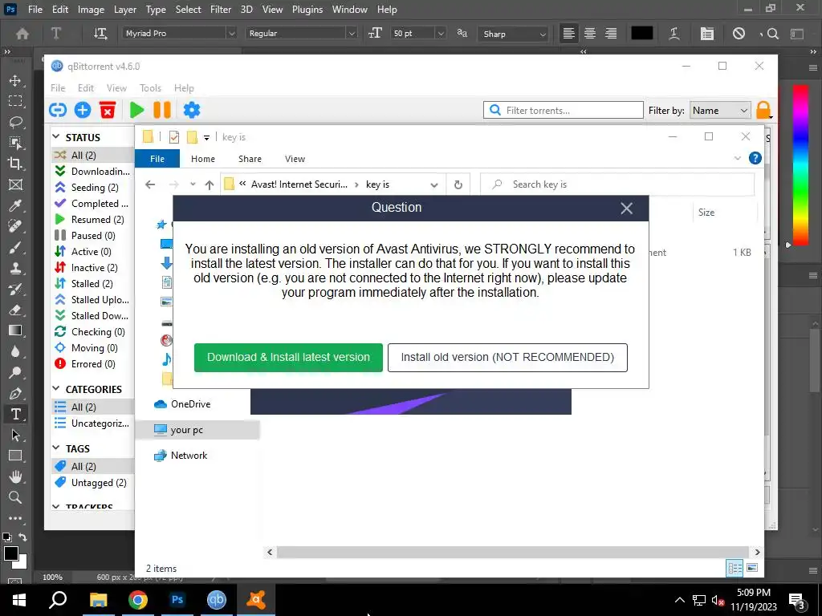Open Chrome from the taskbar
The image size is (822, 616).
pos(138,600)
